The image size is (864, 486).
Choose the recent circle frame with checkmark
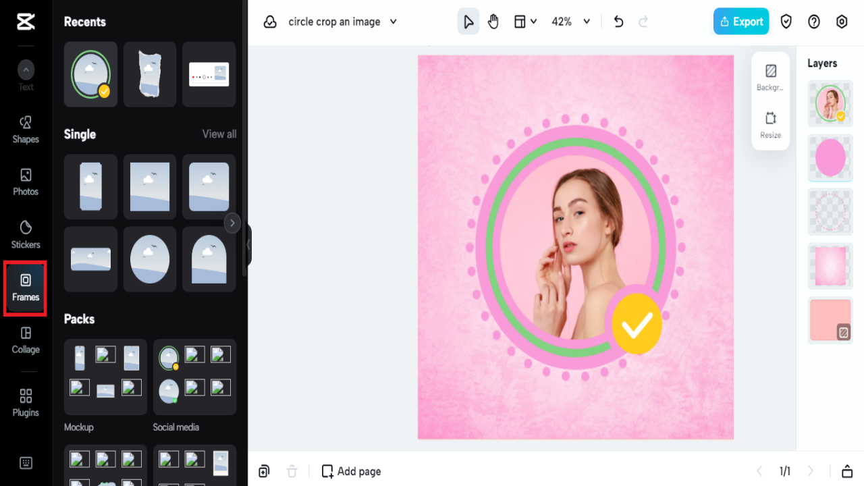pos(90,74)
